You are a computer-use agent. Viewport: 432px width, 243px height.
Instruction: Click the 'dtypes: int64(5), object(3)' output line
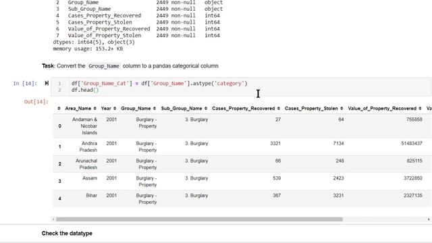point(94,42)
